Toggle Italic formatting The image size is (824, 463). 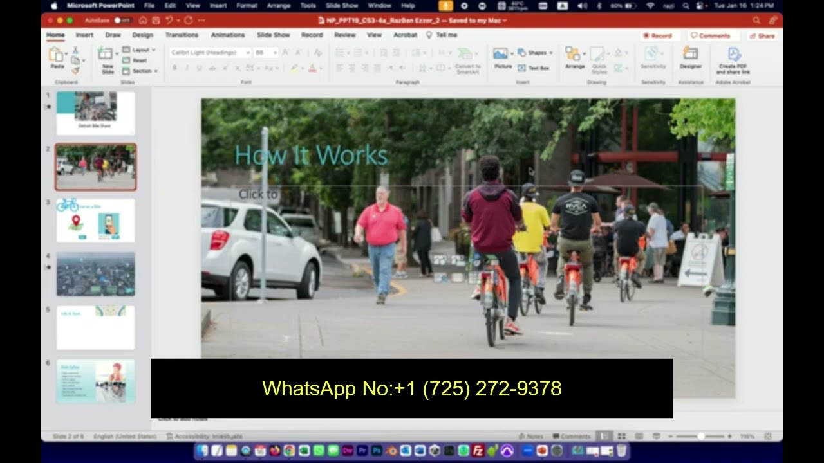point(187,68)
